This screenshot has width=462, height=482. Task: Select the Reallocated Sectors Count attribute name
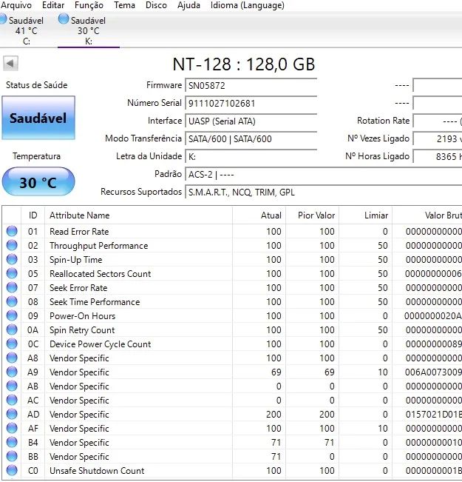(101, 274)
